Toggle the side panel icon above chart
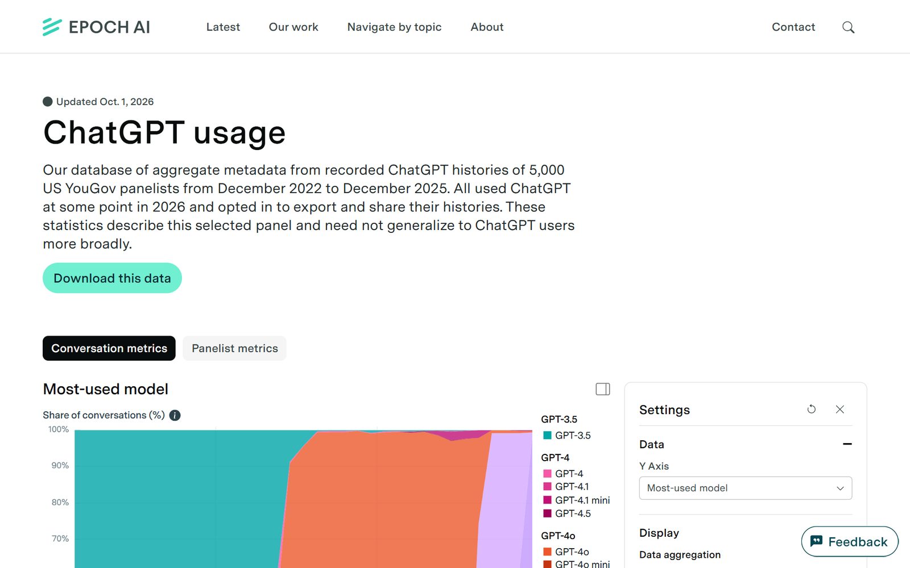Image resolution: width=910 pixels, height=568 pixels. (603, 389)
